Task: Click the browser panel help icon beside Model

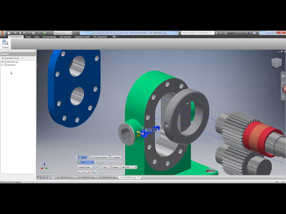Action: (x=33, y=54)
